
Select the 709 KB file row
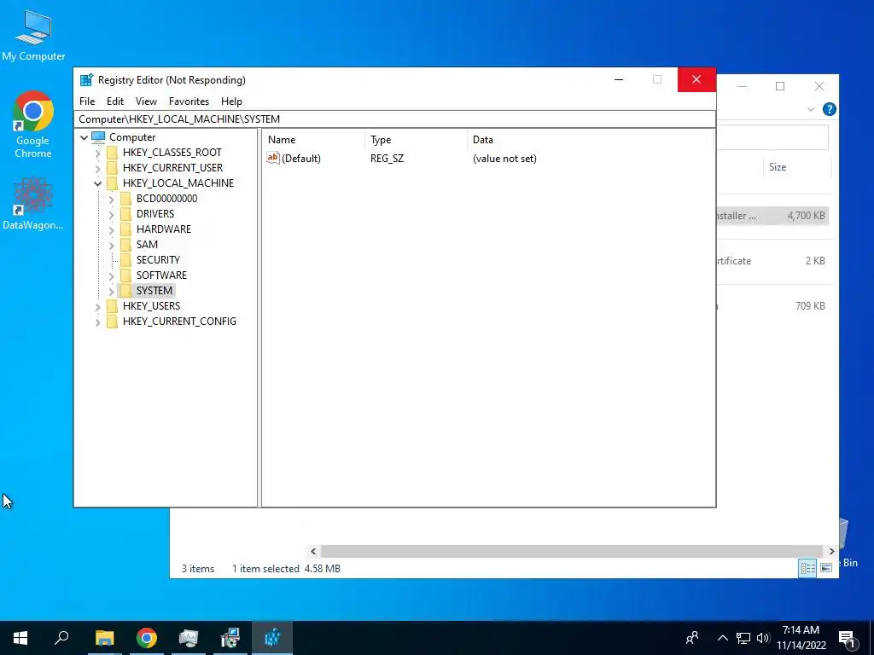coord(772,306)
